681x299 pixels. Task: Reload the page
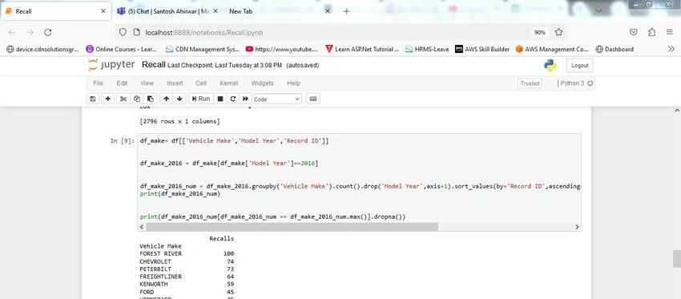coord(48,32)
